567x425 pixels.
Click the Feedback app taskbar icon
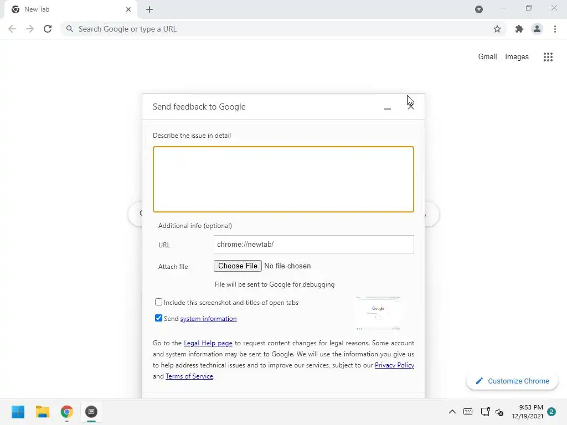(91, 412)
